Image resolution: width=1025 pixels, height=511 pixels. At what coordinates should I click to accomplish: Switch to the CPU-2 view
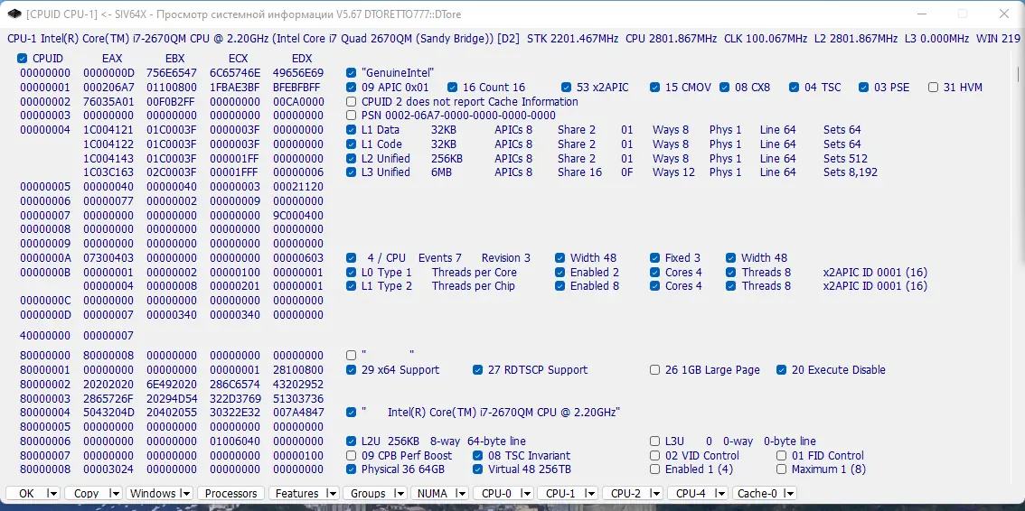(x=625, y=493)
